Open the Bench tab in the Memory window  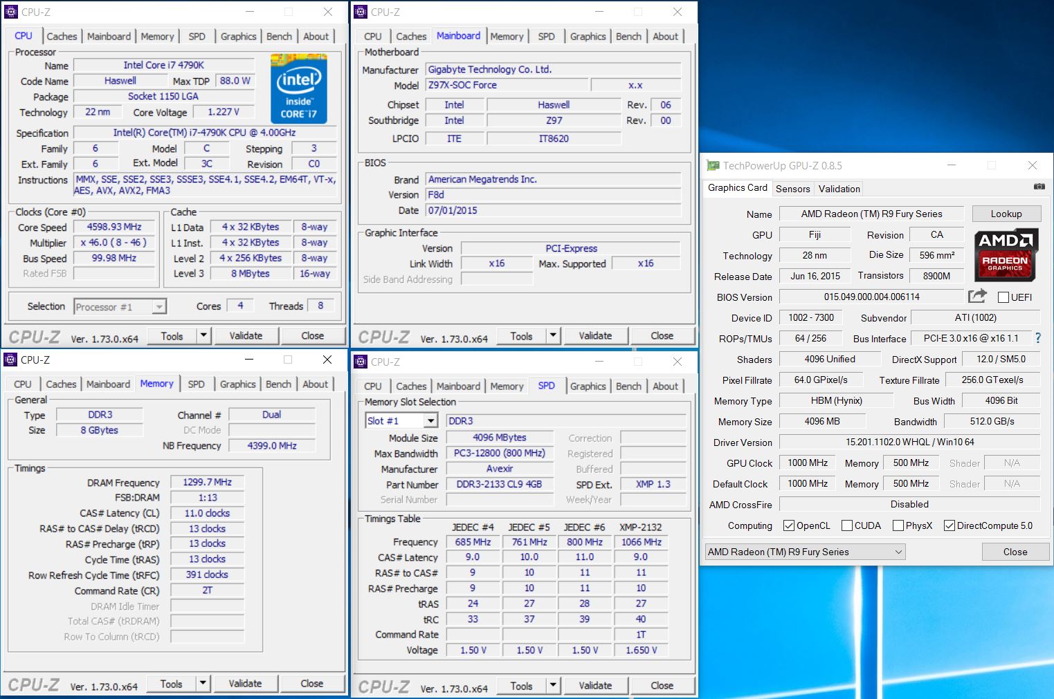(279, 384)
